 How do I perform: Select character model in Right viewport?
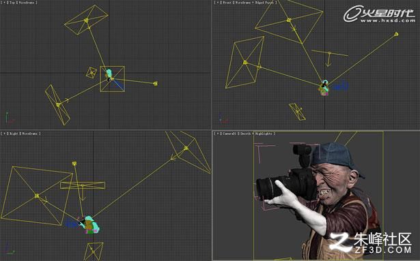[x=89, y=225]
